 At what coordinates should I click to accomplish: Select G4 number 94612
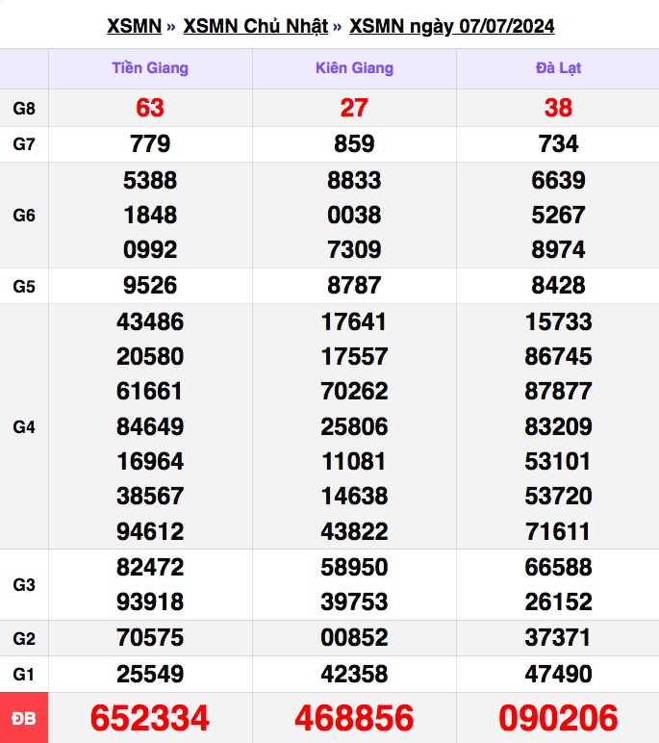click(150, 531)
